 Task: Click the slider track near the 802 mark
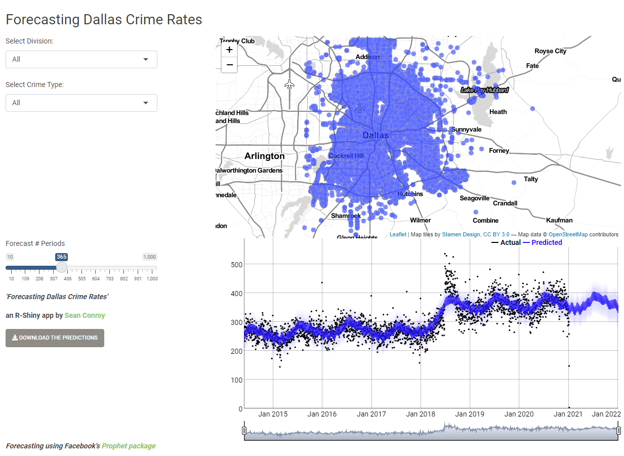click(124, 268)
